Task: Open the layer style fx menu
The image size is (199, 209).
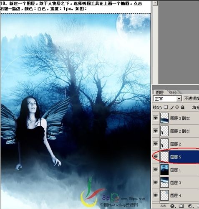Action: pos(173,206)
